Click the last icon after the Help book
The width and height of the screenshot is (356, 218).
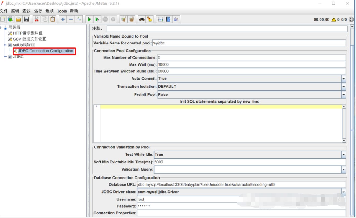tap(176, 19)
